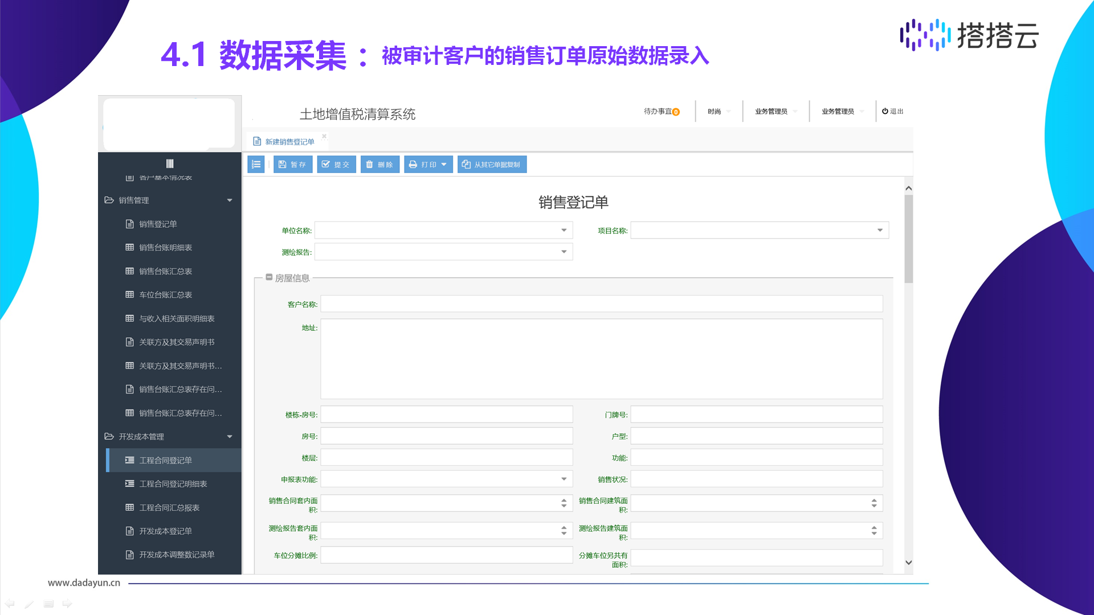Click 从其它单据复制 copy button
Image resolution: width=1094 pixels, height=615 pixels.
(492, 165)
